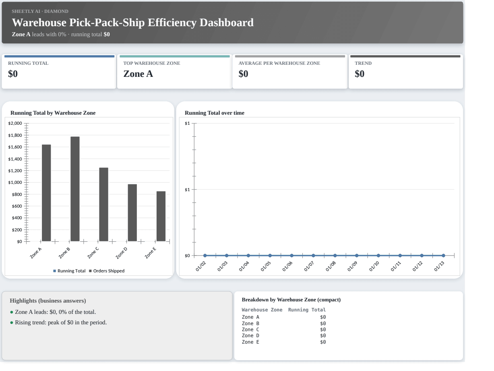Image resolution: width=494 pixels, height=371 pixels.
Task: Click the Zone C bar in chart
Action: point(103,204)
